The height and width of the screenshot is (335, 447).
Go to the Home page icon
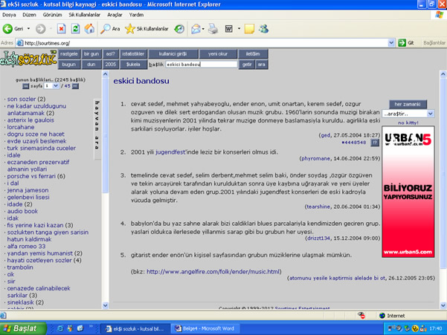(89, 29)
